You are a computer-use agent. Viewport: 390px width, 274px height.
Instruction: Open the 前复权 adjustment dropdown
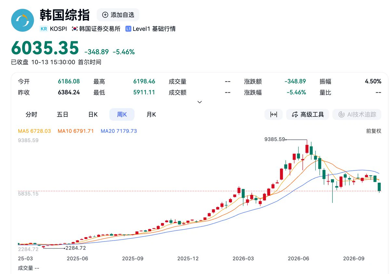373,131
